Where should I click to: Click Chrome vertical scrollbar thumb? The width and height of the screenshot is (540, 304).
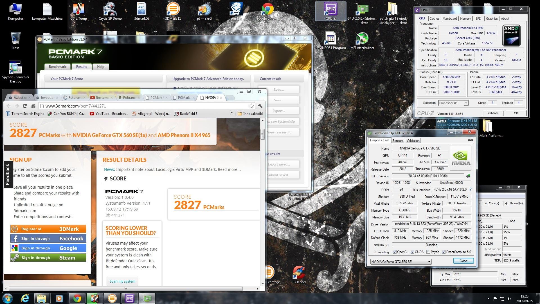[x=262, y=134]
